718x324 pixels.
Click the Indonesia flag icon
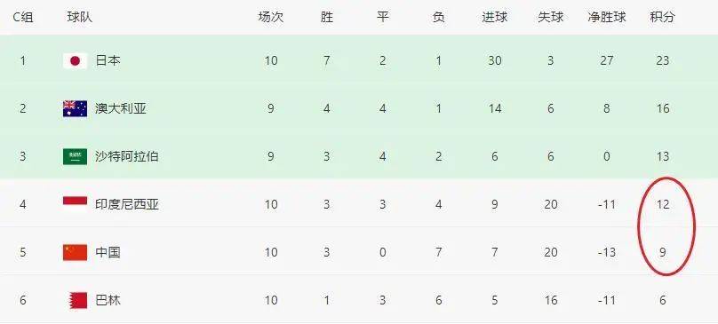tap(76, 204)
